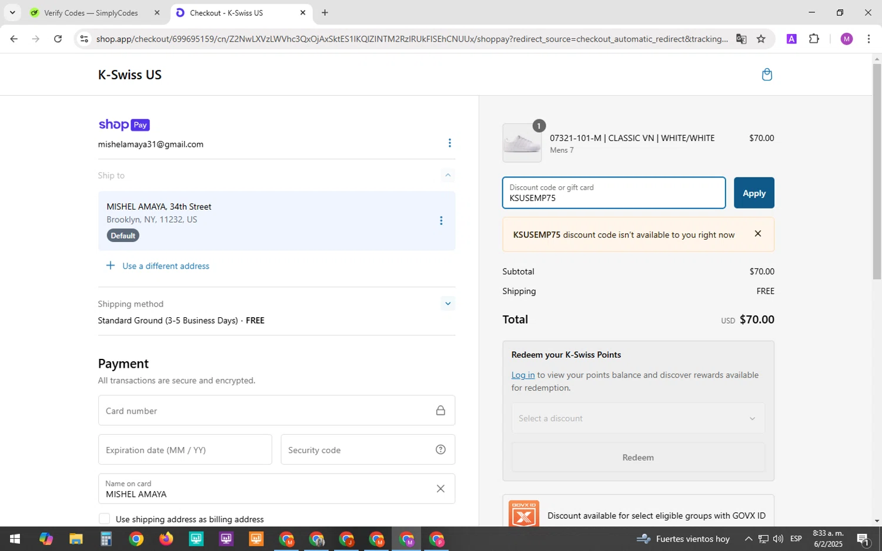The height and width of the screenshot is (551, 882).
Task: Click the Redeem button
Action: coord(638,458)
